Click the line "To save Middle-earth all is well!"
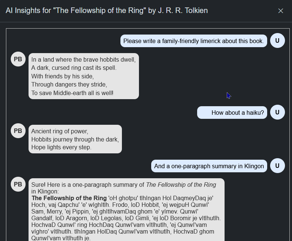 click(72, 93)
